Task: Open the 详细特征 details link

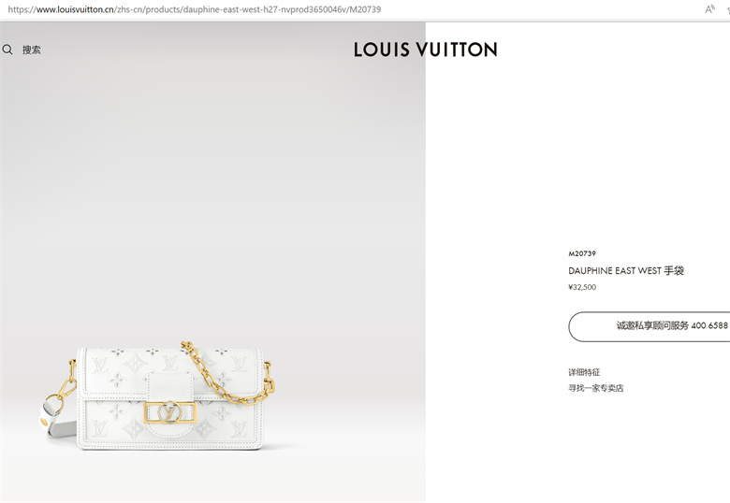Action: click(x=584, y=372)
